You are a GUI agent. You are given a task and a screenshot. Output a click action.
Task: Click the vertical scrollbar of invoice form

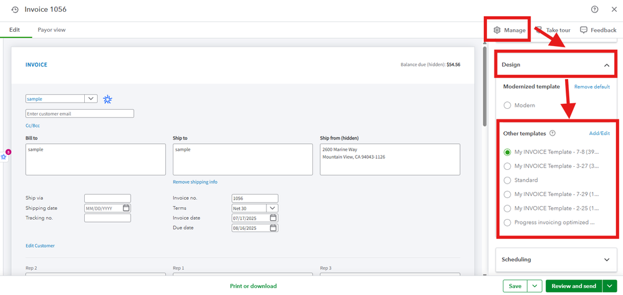pos(485,87)
